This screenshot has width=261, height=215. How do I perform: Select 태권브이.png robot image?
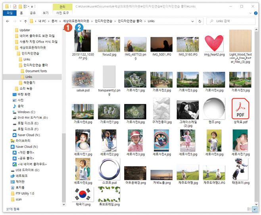[x=240, y=169]
